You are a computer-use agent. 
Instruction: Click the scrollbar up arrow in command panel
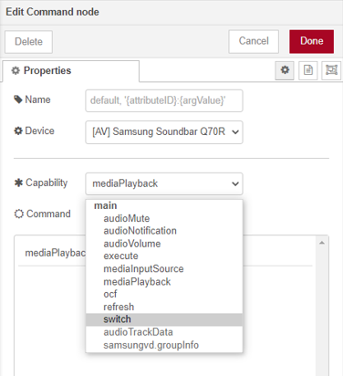[x=322, y=243]
